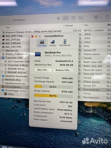This screenshot has height=148, width=111.
Task: Click Finder Share toolbar icon
Action: pos(107,17)
